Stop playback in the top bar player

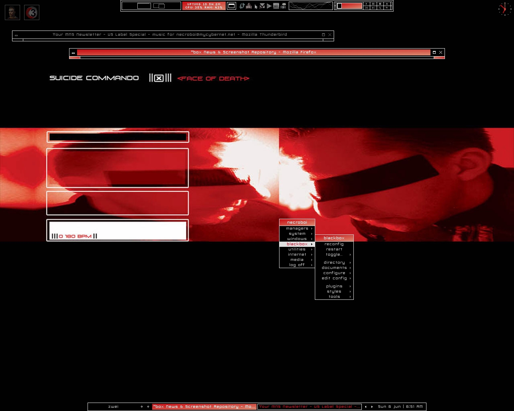click(380, 4)
